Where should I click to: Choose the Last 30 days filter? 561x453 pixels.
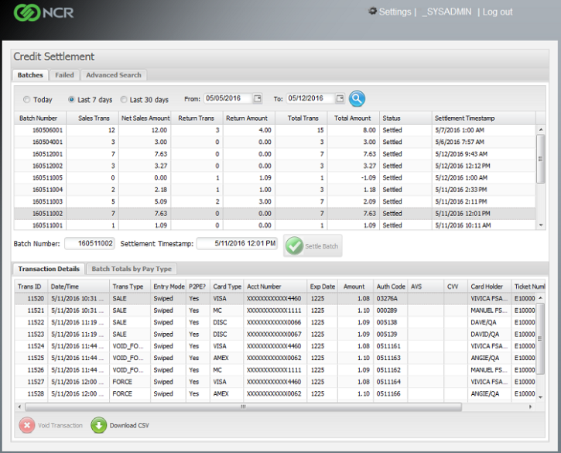tap(125, 100)
